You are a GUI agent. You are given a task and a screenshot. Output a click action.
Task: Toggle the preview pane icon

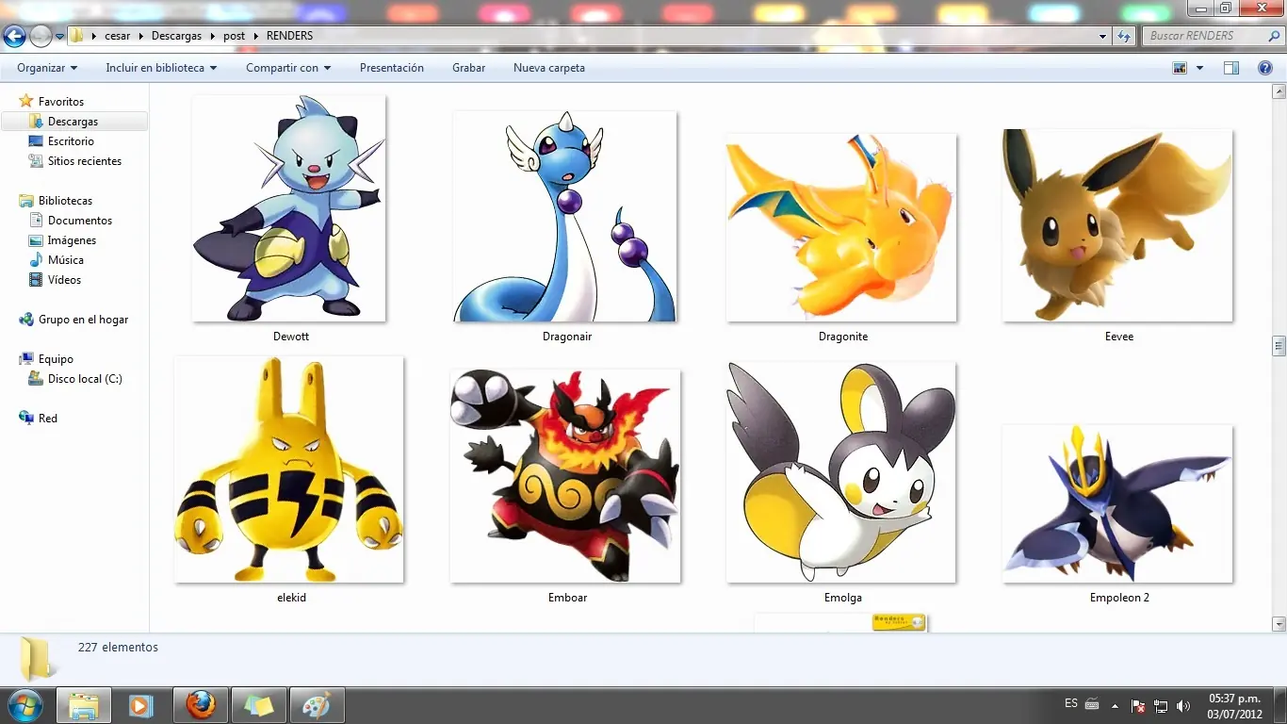point(1230,68)
